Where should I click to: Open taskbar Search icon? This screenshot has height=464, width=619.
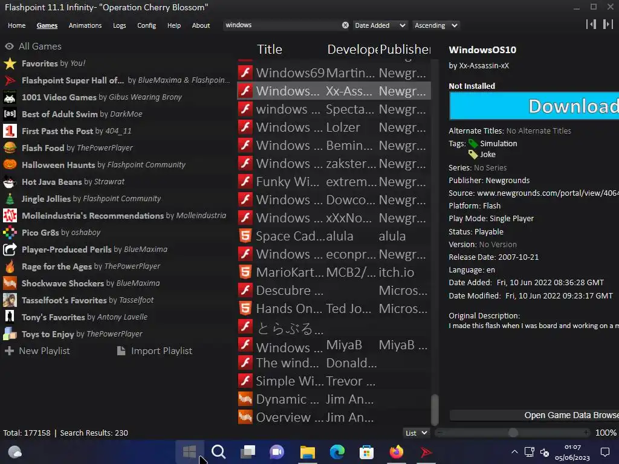pos(218,452)
